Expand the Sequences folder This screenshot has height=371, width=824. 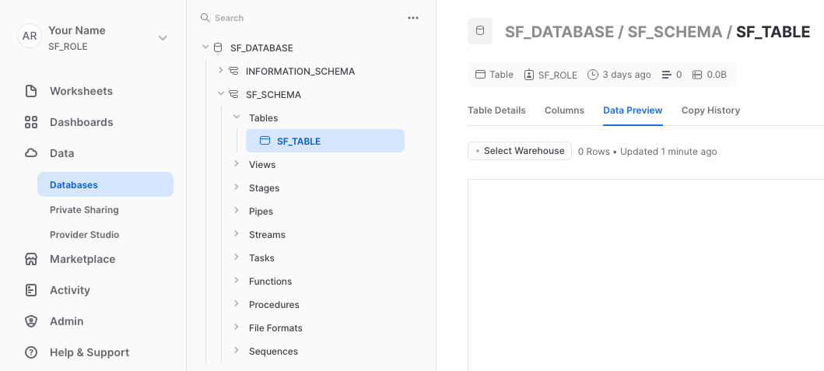pos(237,351)
